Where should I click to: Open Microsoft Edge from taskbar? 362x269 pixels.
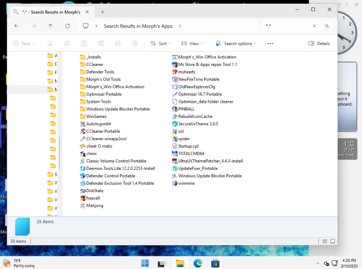pyautogui.click(x=198, y=263)
